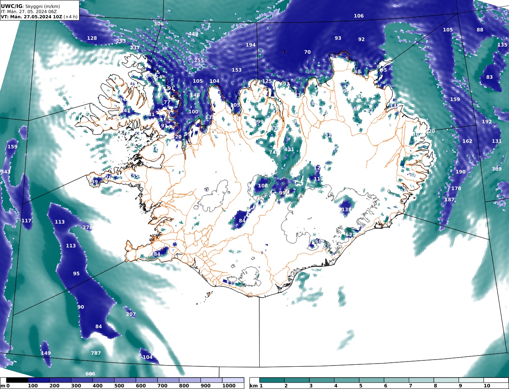The height and width of the screenshot is (389, 509).
Task: Click the visibility value 146
Action: pyautogui.click(x=195, y=95)
